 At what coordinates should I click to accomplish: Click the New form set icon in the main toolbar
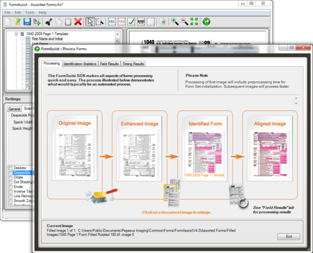[x=8, y=22]
